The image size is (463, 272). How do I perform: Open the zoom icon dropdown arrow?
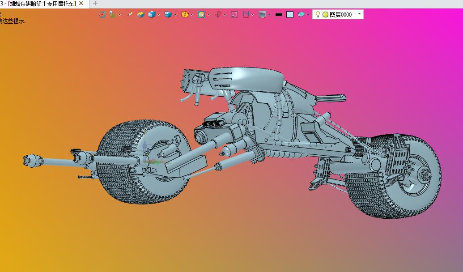(x=208, y=14)
